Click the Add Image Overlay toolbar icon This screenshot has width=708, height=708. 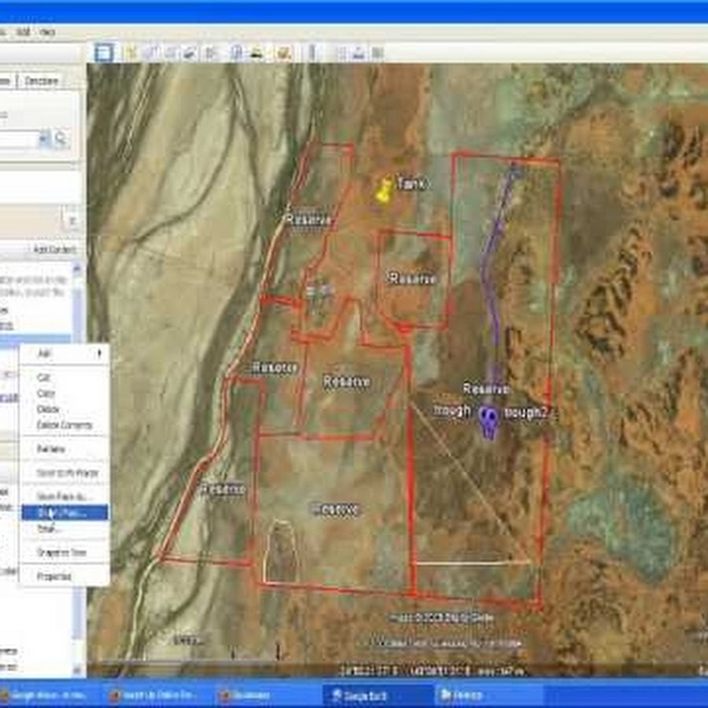point(190,53)
